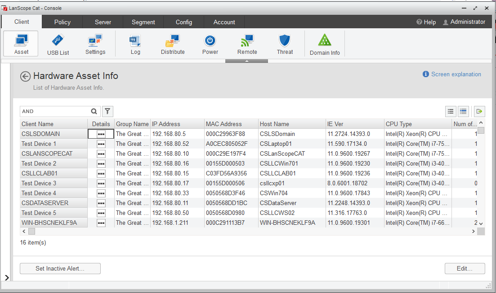Image resolution: width=496 pixels, height=293 pixels.
Task: Expand the left side panel
Action: (x=5, y=278)
